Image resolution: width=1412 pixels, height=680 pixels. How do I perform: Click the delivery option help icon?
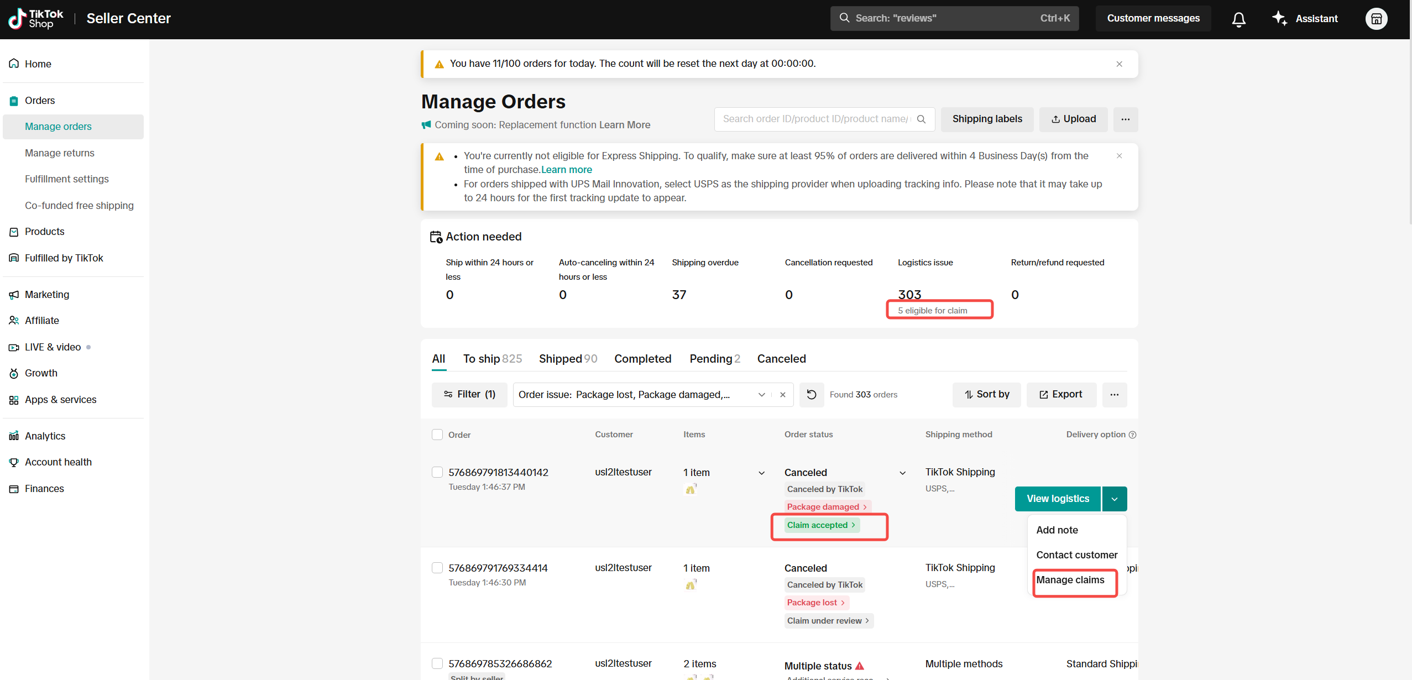1133,435
